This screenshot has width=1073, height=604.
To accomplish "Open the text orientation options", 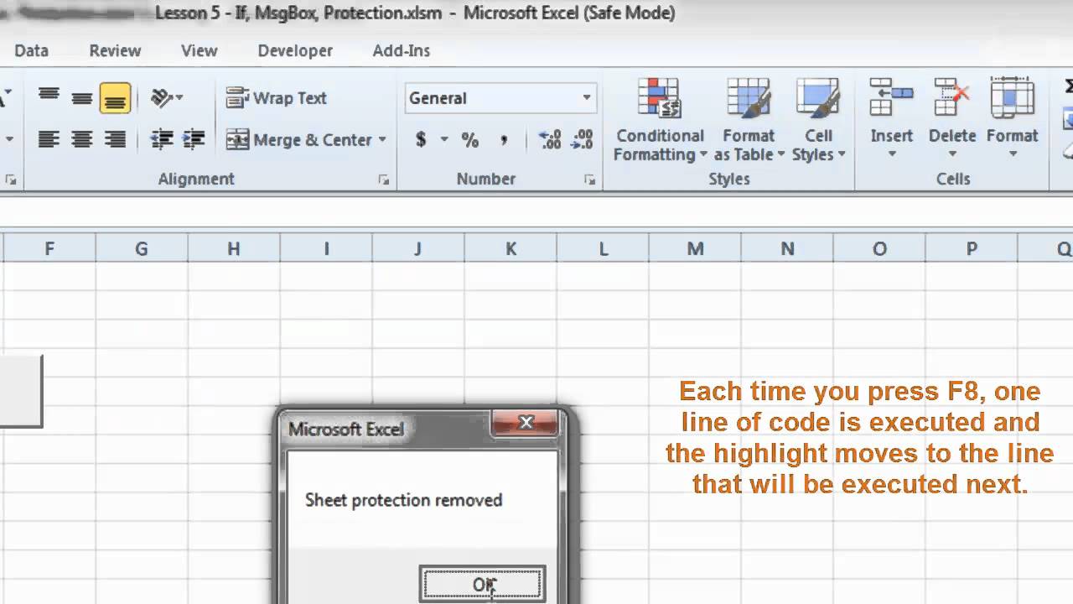I will [x=167, y=97].
